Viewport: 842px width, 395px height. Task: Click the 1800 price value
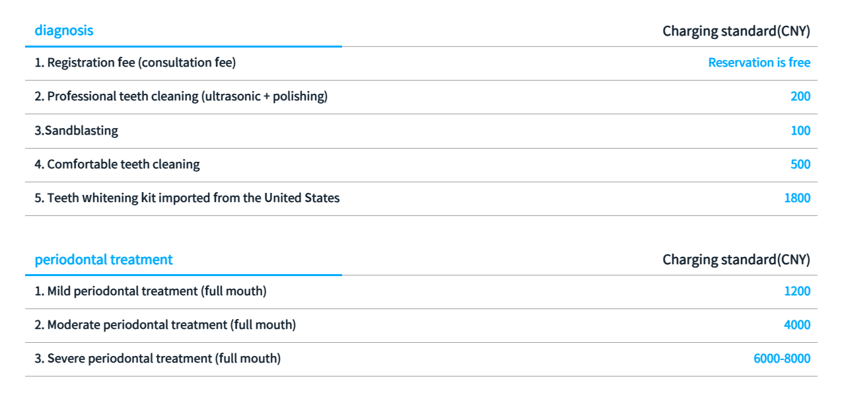797,198
